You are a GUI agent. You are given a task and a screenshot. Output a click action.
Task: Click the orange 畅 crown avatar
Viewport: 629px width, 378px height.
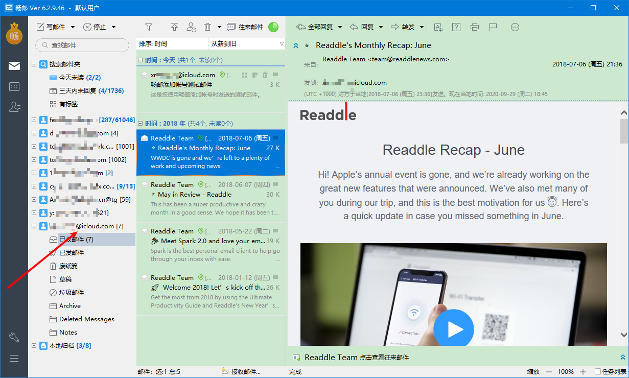14,34
